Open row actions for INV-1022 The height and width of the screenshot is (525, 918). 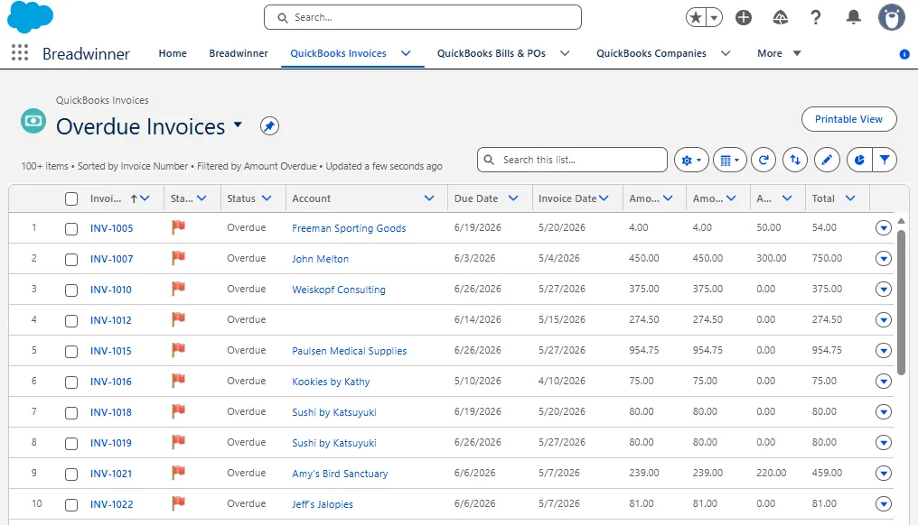884,503
